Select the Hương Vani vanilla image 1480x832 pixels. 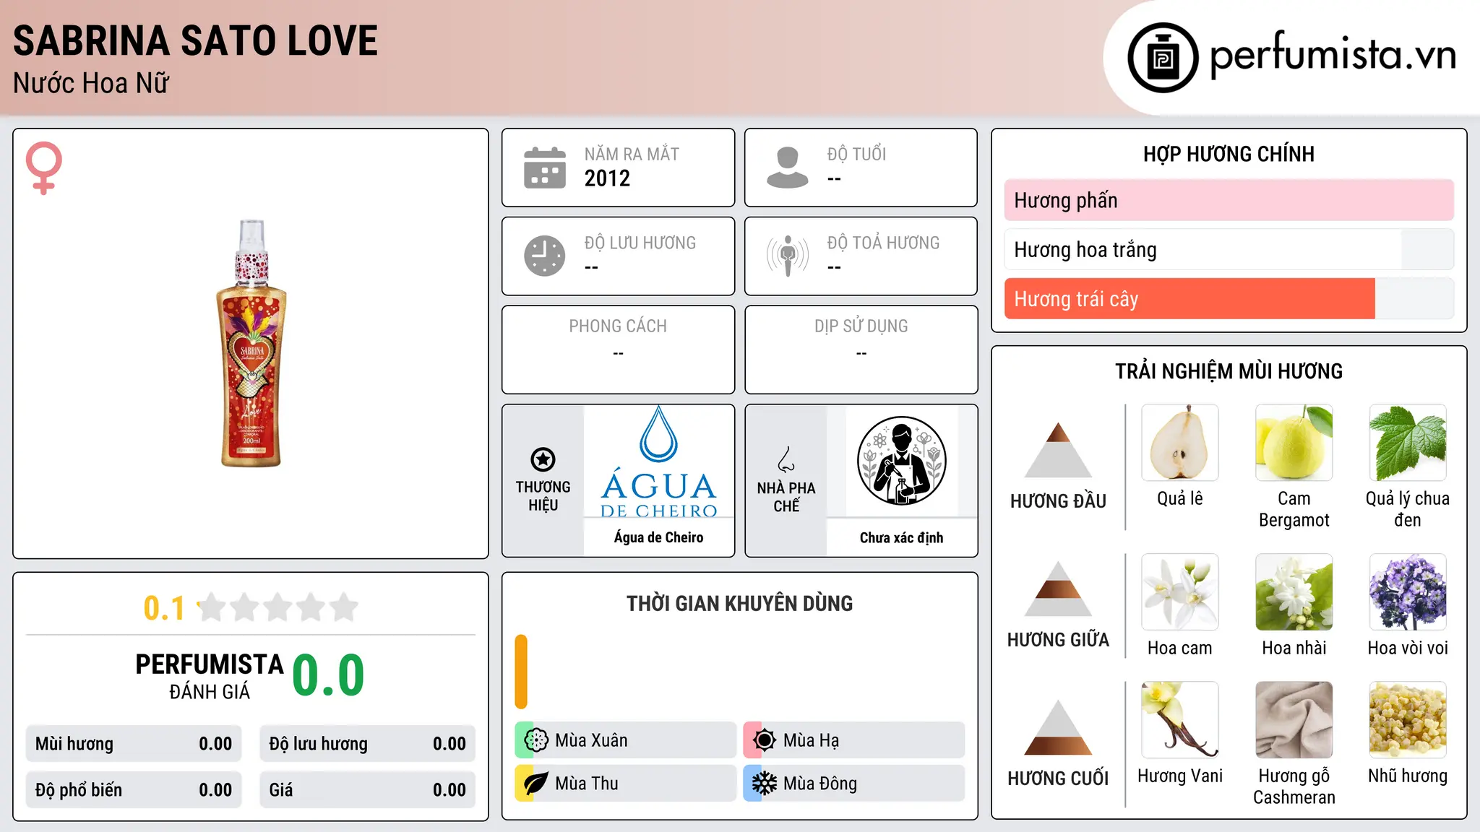(x=1180, y=720)
